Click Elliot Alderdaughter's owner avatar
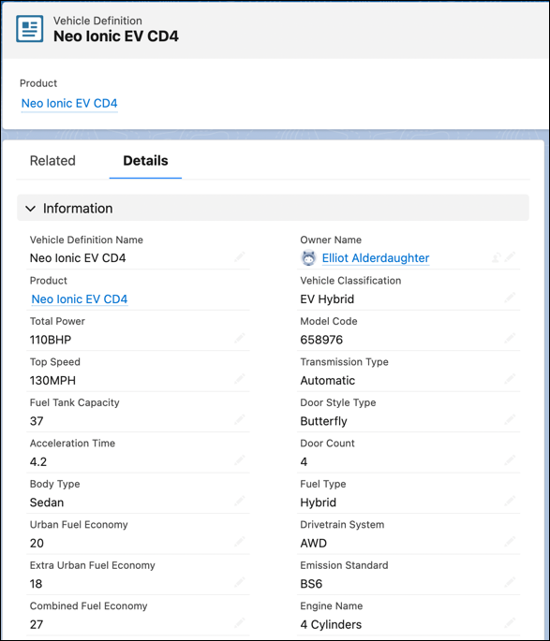Screen dimensions: 550x641 pos(308,258)
